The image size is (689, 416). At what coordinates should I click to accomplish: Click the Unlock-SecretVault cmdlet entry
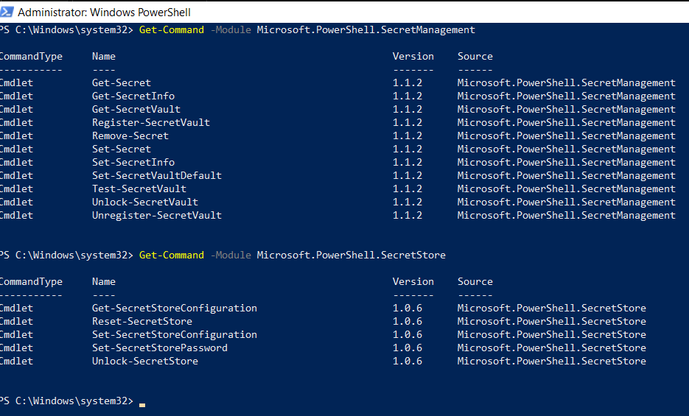[145, 202]
